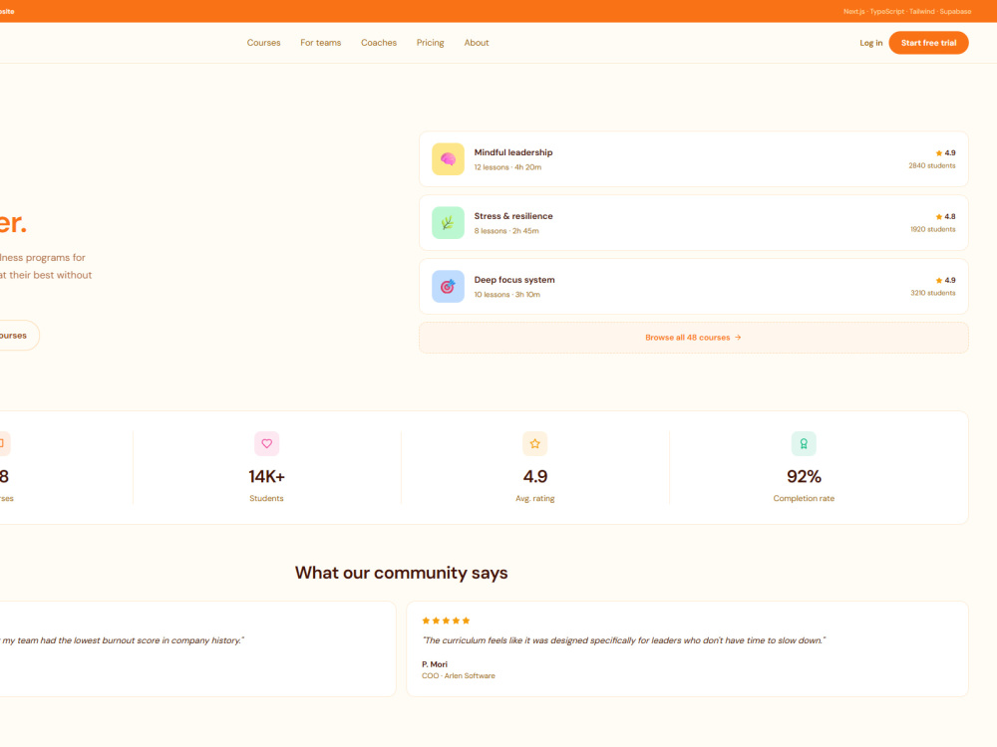This screenshot has width=997, height=747.
Task: Select the text '12 lessons · 4h 20m'
Action: pyautogui.click(x=507, y=167)
